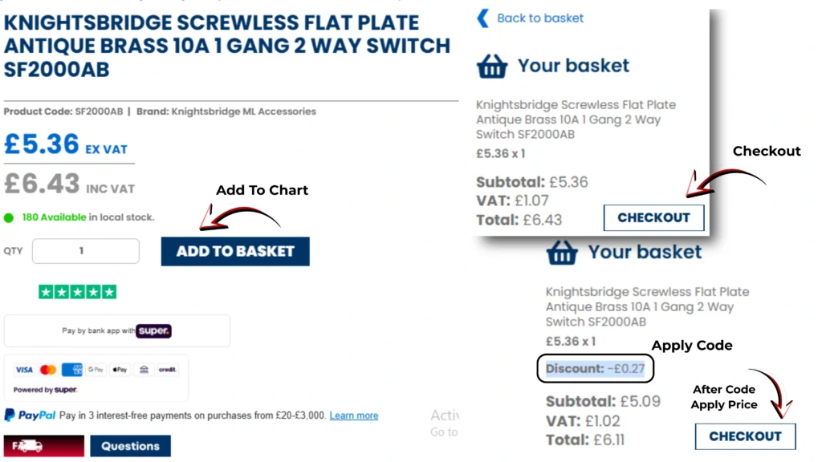The height and width of the screenshot is (462, 822).
Task: Open the delivery truck tab
Action: [43, 446]
